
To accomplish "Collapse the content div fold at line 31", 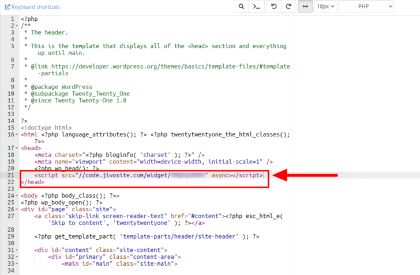I will pos(17,250).
